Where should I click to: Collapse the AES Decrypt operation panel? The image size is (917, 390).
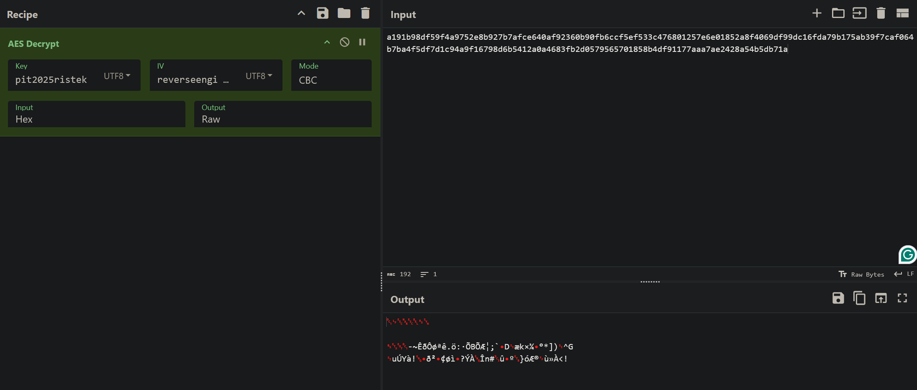326,42
